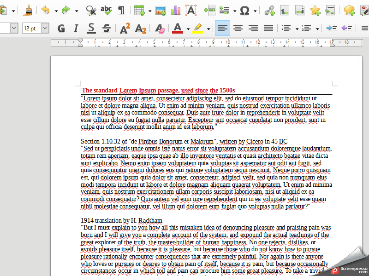Expand the redo history dropdown arrow
The image size is (369, 276).
click(76, 10)
